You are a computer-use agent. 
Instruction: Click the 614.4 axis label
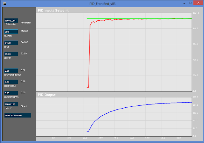[x=195, y=44]
